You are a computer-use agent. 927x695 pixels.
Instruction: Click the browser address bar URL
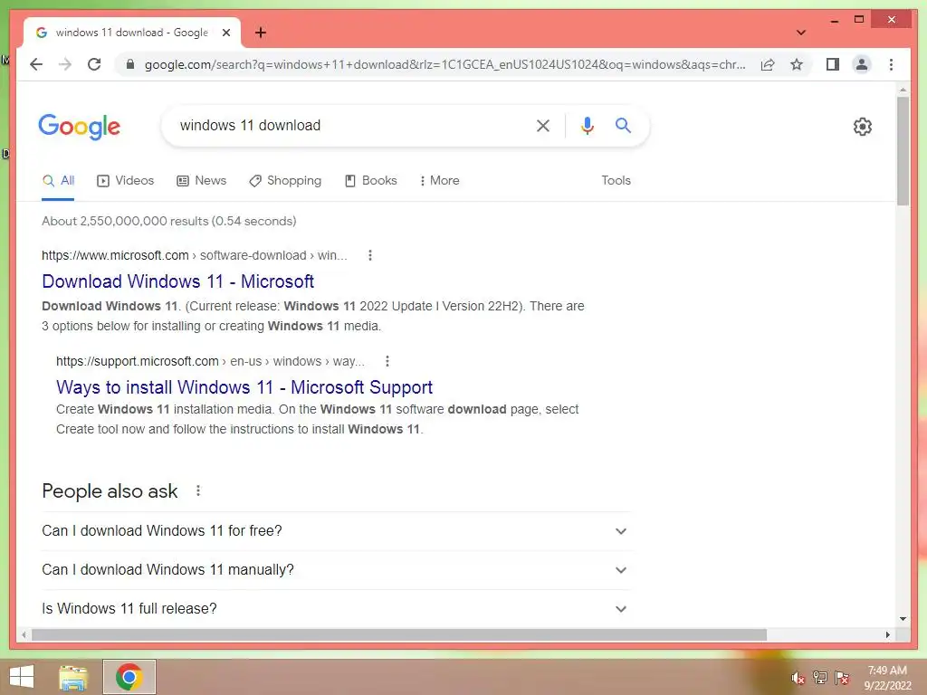[x=444, y=64]
